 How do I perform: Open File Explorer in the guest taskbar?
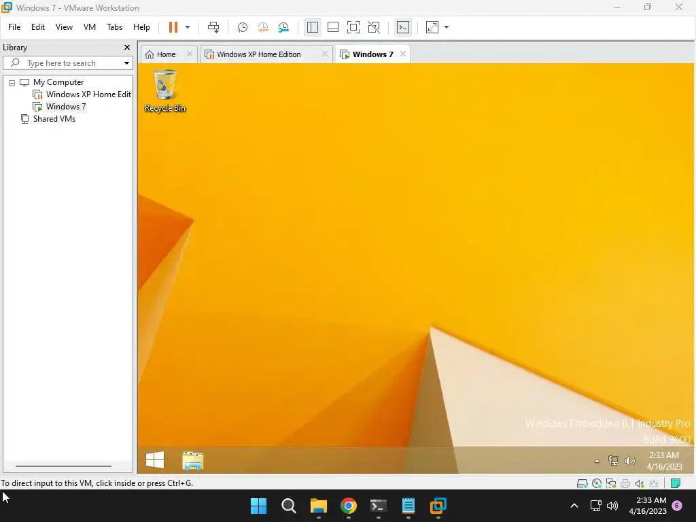(192, 460)
